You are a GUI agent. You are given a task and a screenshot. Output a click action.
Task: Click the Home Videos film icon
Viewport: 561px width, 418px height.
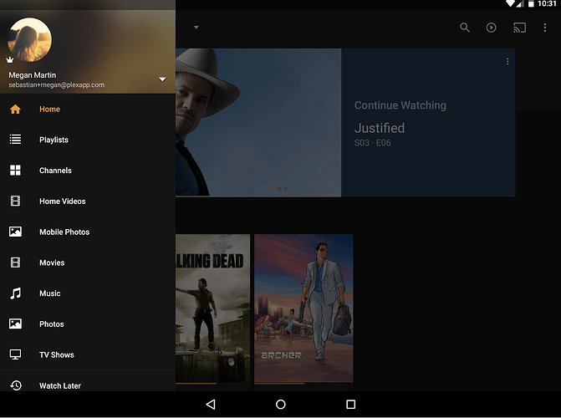[x=15, y=201]
